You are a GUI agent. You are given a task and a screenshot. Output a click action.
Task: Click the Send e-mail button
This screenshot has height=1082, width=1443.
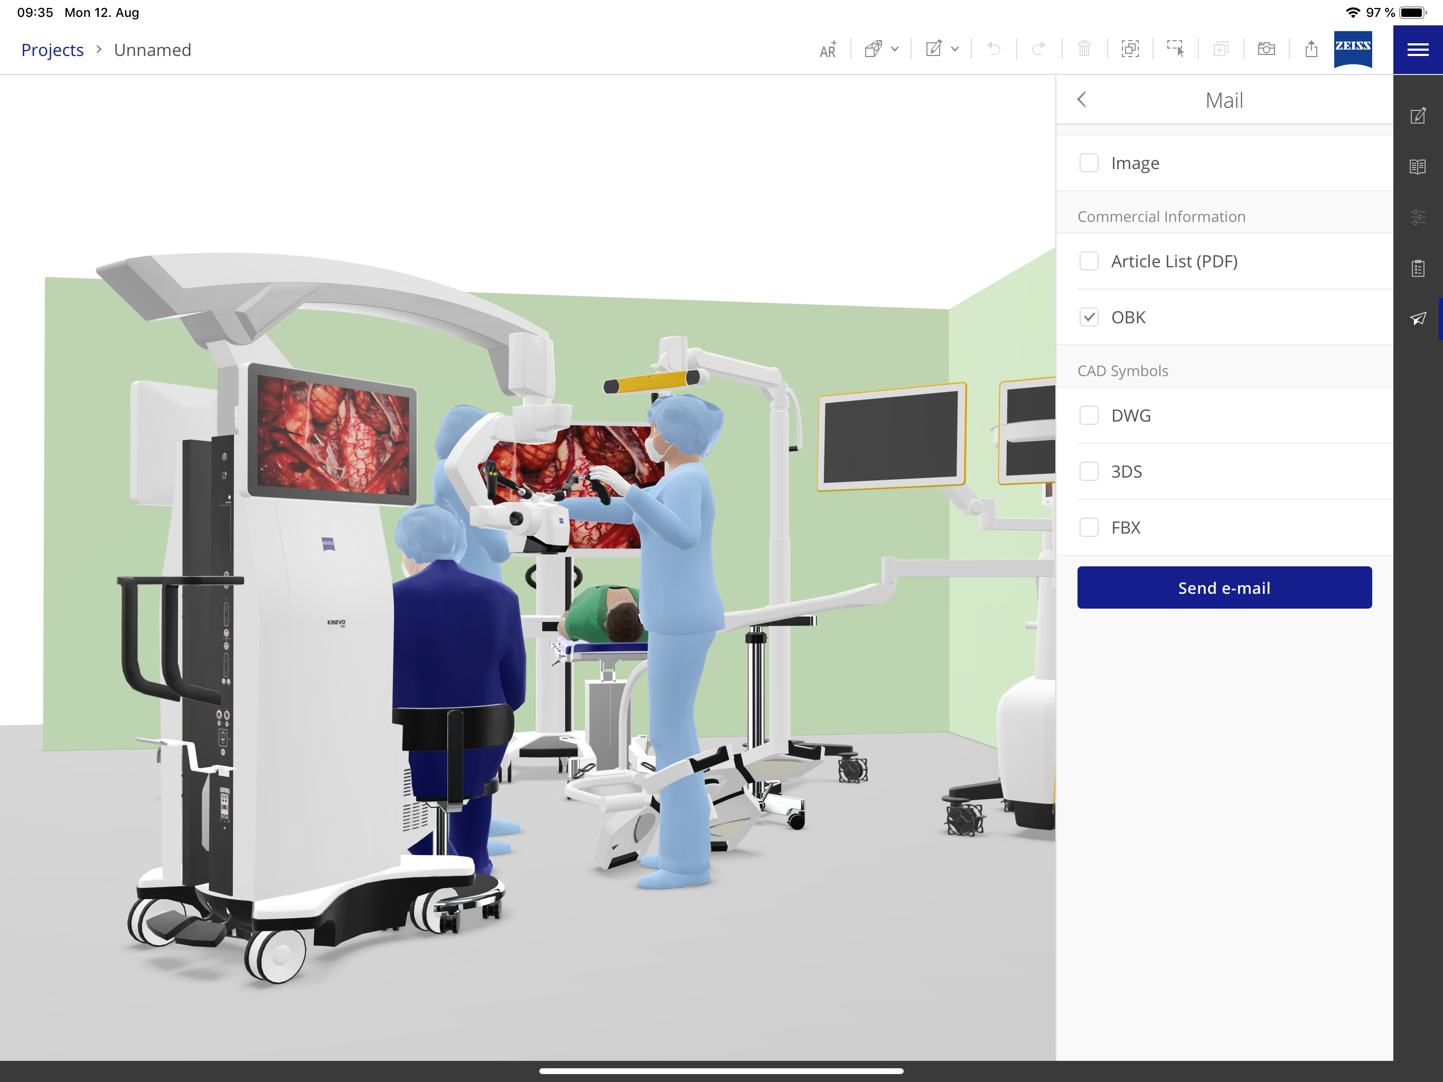(1224, 588)
